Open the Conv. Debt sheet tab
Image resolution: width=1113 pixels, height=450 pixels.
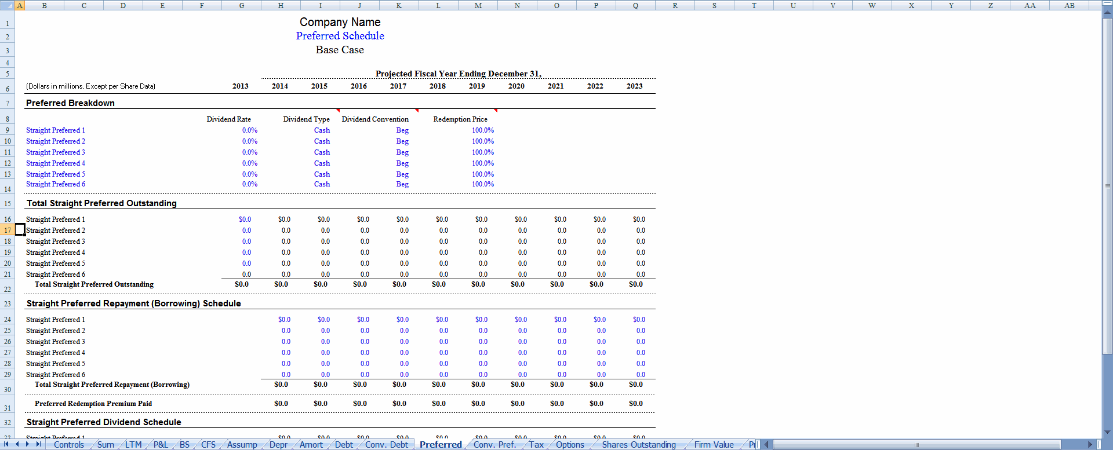(387, 445)
